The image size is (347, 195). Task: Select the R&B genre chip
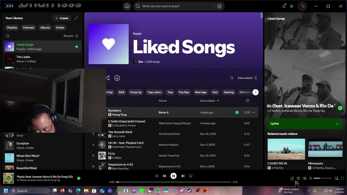click(121, 92)
